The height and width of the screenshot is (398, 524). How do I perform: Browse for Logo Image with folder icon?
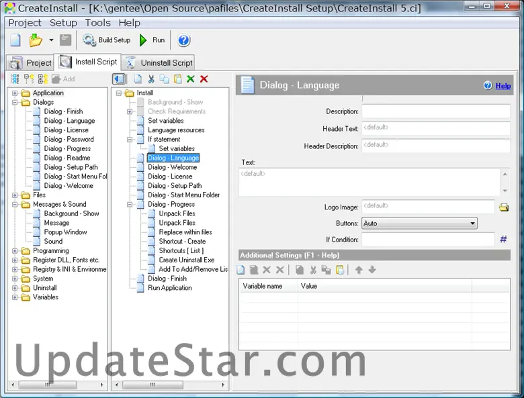(x=504, y=207)
